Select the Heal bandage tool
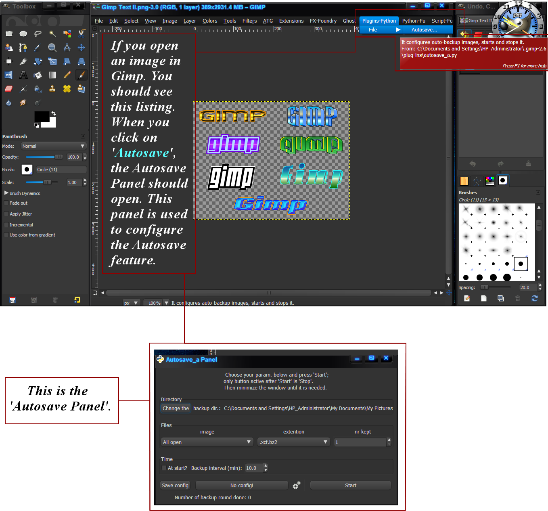The height and width of the screenshot is (511, 548). click(x=67, y=89)
